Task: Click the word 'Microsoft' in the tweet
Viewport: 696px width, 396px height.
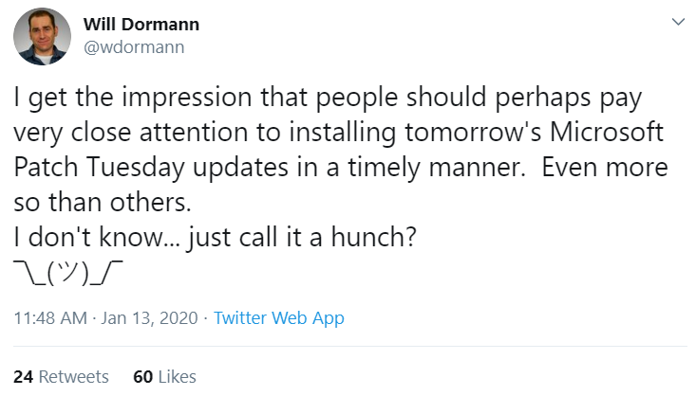Action: (607, 132)
